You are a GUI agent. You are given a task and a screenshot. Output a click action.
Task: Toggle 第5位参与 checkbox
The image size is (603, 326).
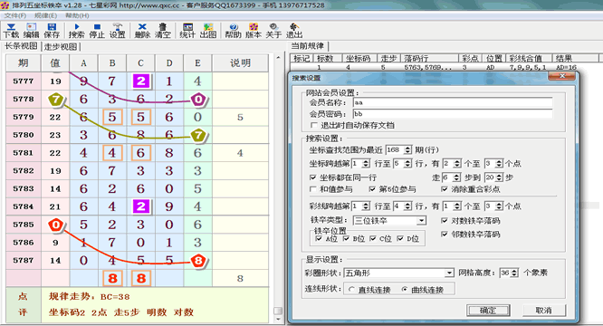372,189
